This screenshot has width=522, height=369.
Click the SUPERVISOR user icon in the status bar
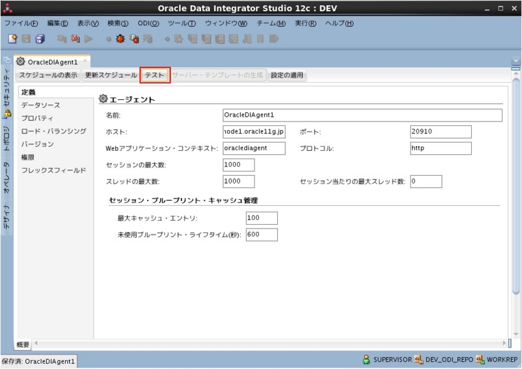[366, 359]
